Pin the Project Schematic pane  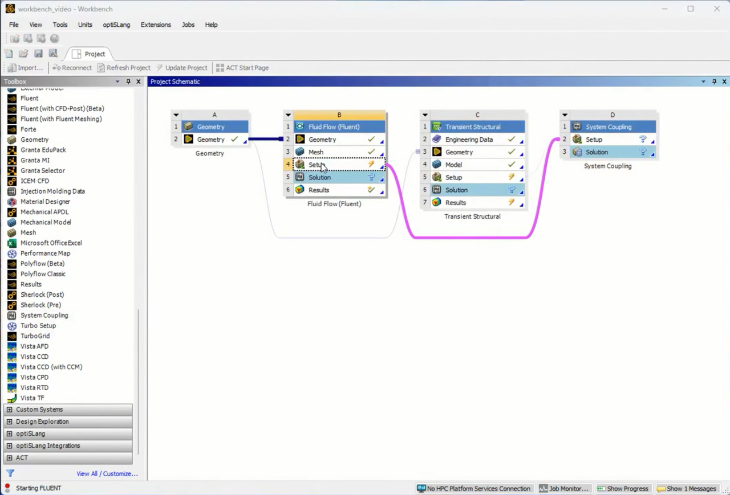click(x=714, y=81)
